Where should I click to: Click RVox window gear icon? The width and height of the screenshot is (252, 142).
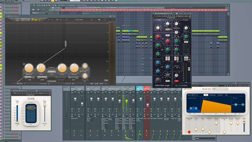point(14,91)
